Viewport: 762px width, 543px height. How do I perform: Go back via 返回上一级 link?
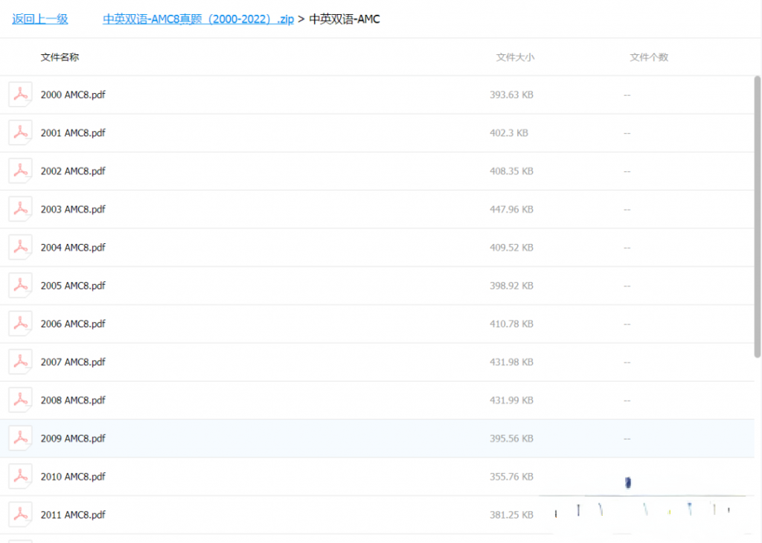coord(40,19)
